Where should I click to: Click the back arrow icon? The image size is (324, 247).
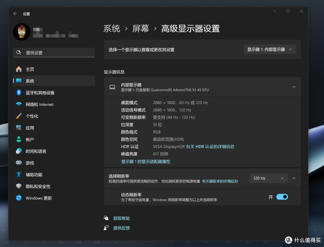[x=15, y=13]
